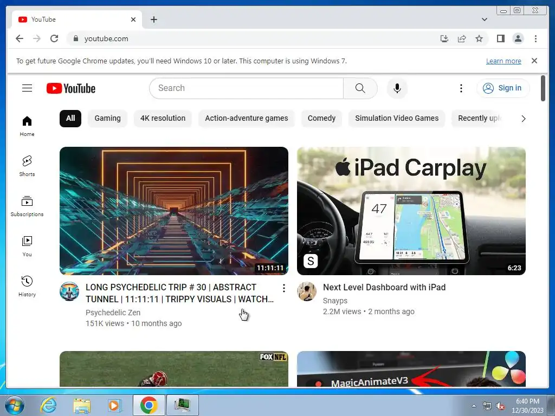Open the Psychedelic Zen channel avatar
The height and width of the screenshot is (416, 555).
click(69, 291)
